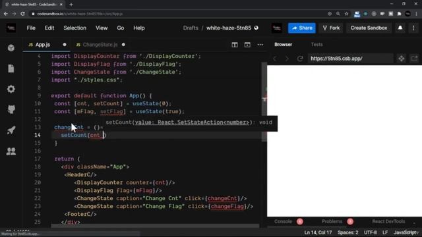
Task: Toggle sandbox privacy globe icon
Action: 256,28
